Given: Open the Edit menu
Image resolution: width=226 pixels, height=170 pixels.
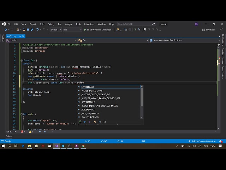Looking at the screenshot, I should (x=16, y=24).
